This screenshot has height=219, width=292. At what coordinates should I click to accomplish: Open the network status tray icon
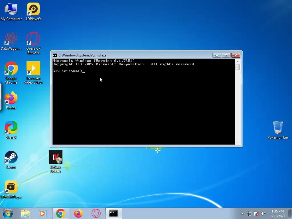249,214
